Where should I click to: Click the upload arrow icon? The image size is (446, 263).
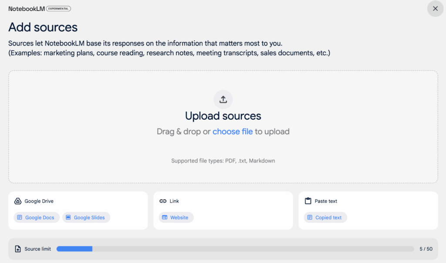(223, 99)
